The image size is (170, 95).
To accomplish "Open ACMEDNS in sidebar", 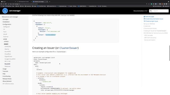I will (x=8, y=47).
